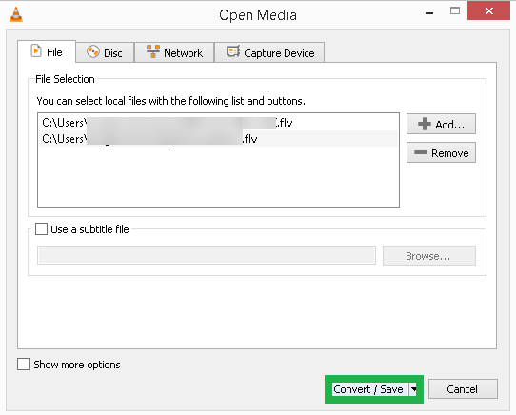Click the Cancel button
Viewport: 516px width, 415px height.
(463, 389)
